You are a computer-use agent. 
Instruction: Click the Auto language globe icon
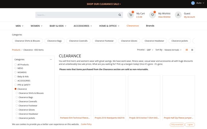(x=193, y=3)
